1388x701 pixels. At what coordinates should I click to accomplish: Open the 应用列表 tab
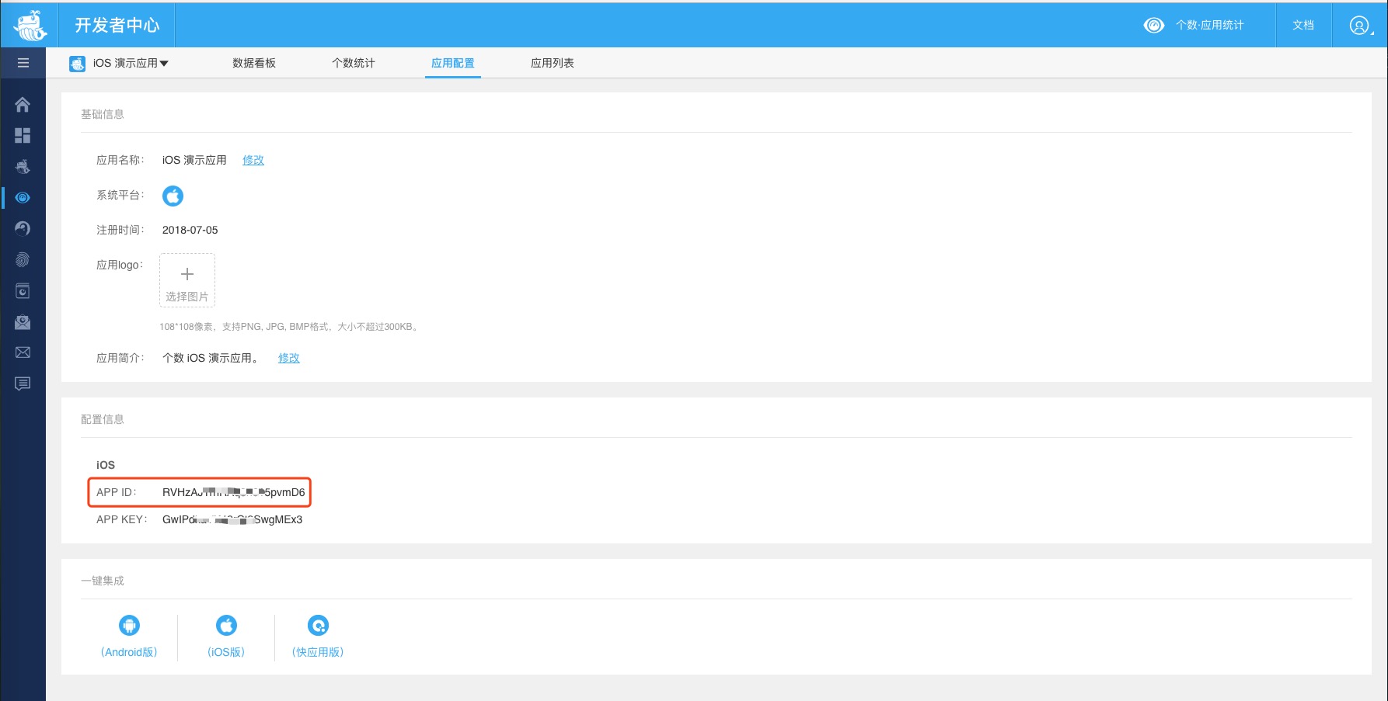(x=553, y=64)
